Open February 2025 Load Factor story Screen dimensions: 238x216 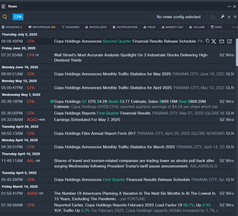tap(132, 208)
